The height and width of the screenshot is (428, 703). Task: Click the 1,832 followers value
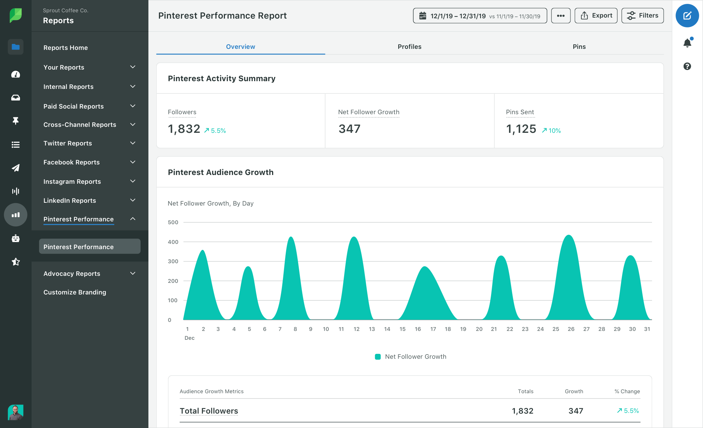click(184, 129)
